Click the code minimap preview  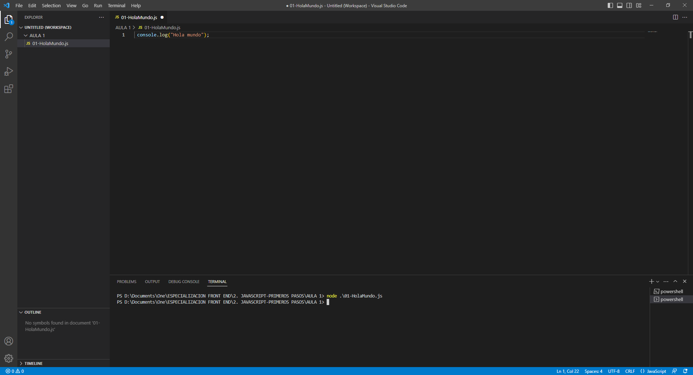pyautogui.click(x=653, y=32)
